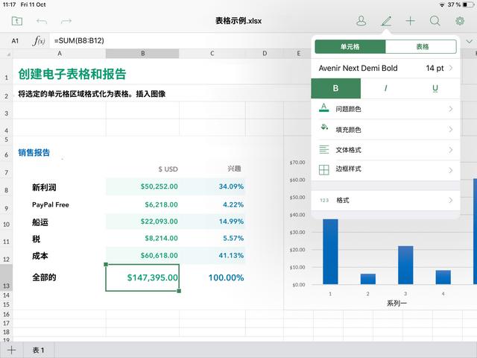This screenshot has width=477, height=358.
Task: Expand 边框样式 row chevron
Action: [x=450, y=170]
